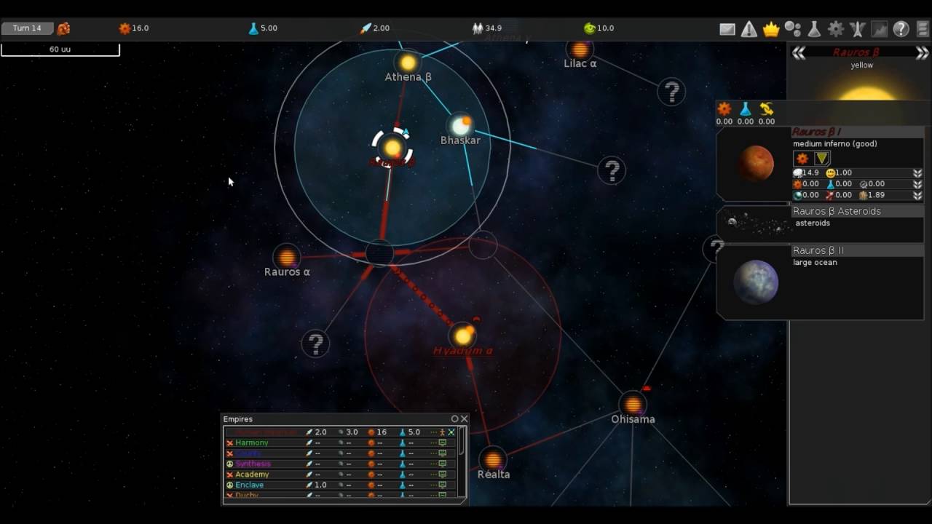Click the AI monitor icon in Harmony row

(442, 442)
